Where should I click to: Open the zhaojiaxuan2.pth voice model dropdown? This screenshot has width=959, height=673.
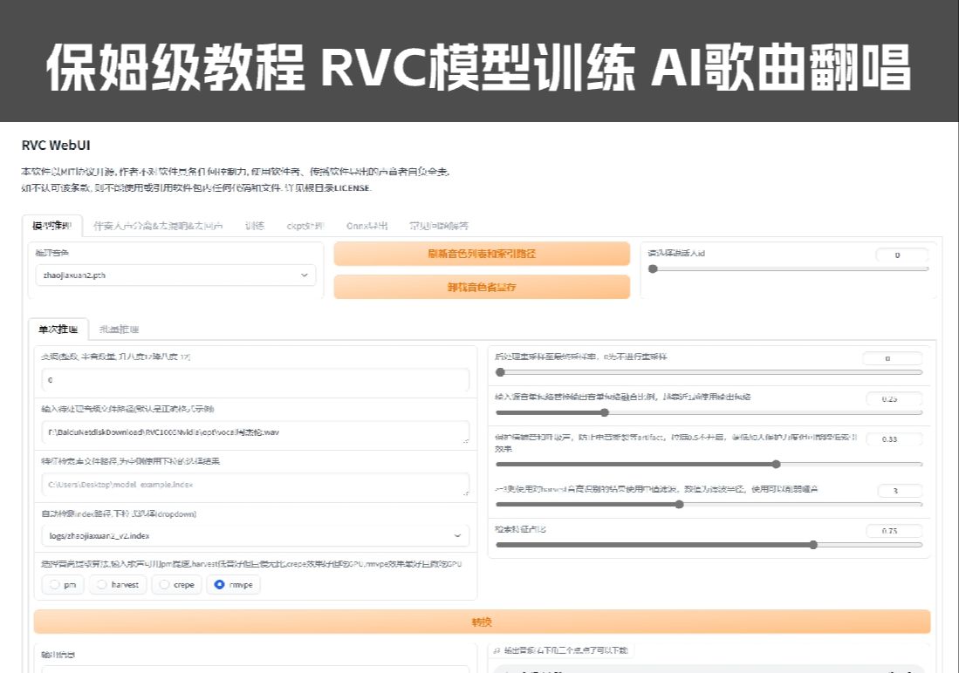click(175, 275)
